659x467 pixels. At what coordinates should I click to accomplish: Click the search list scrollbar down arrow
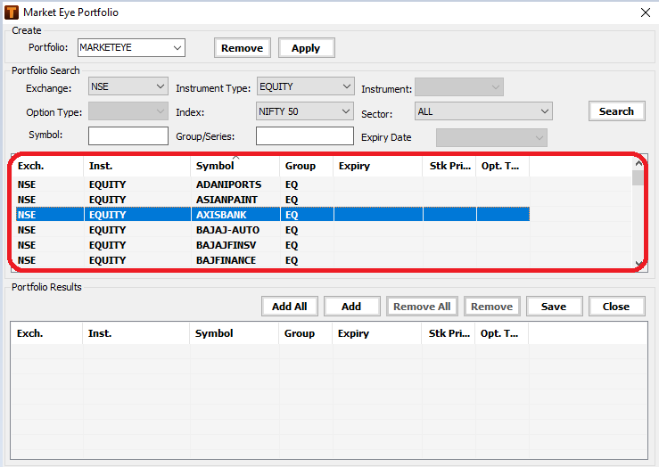(638, 264)
